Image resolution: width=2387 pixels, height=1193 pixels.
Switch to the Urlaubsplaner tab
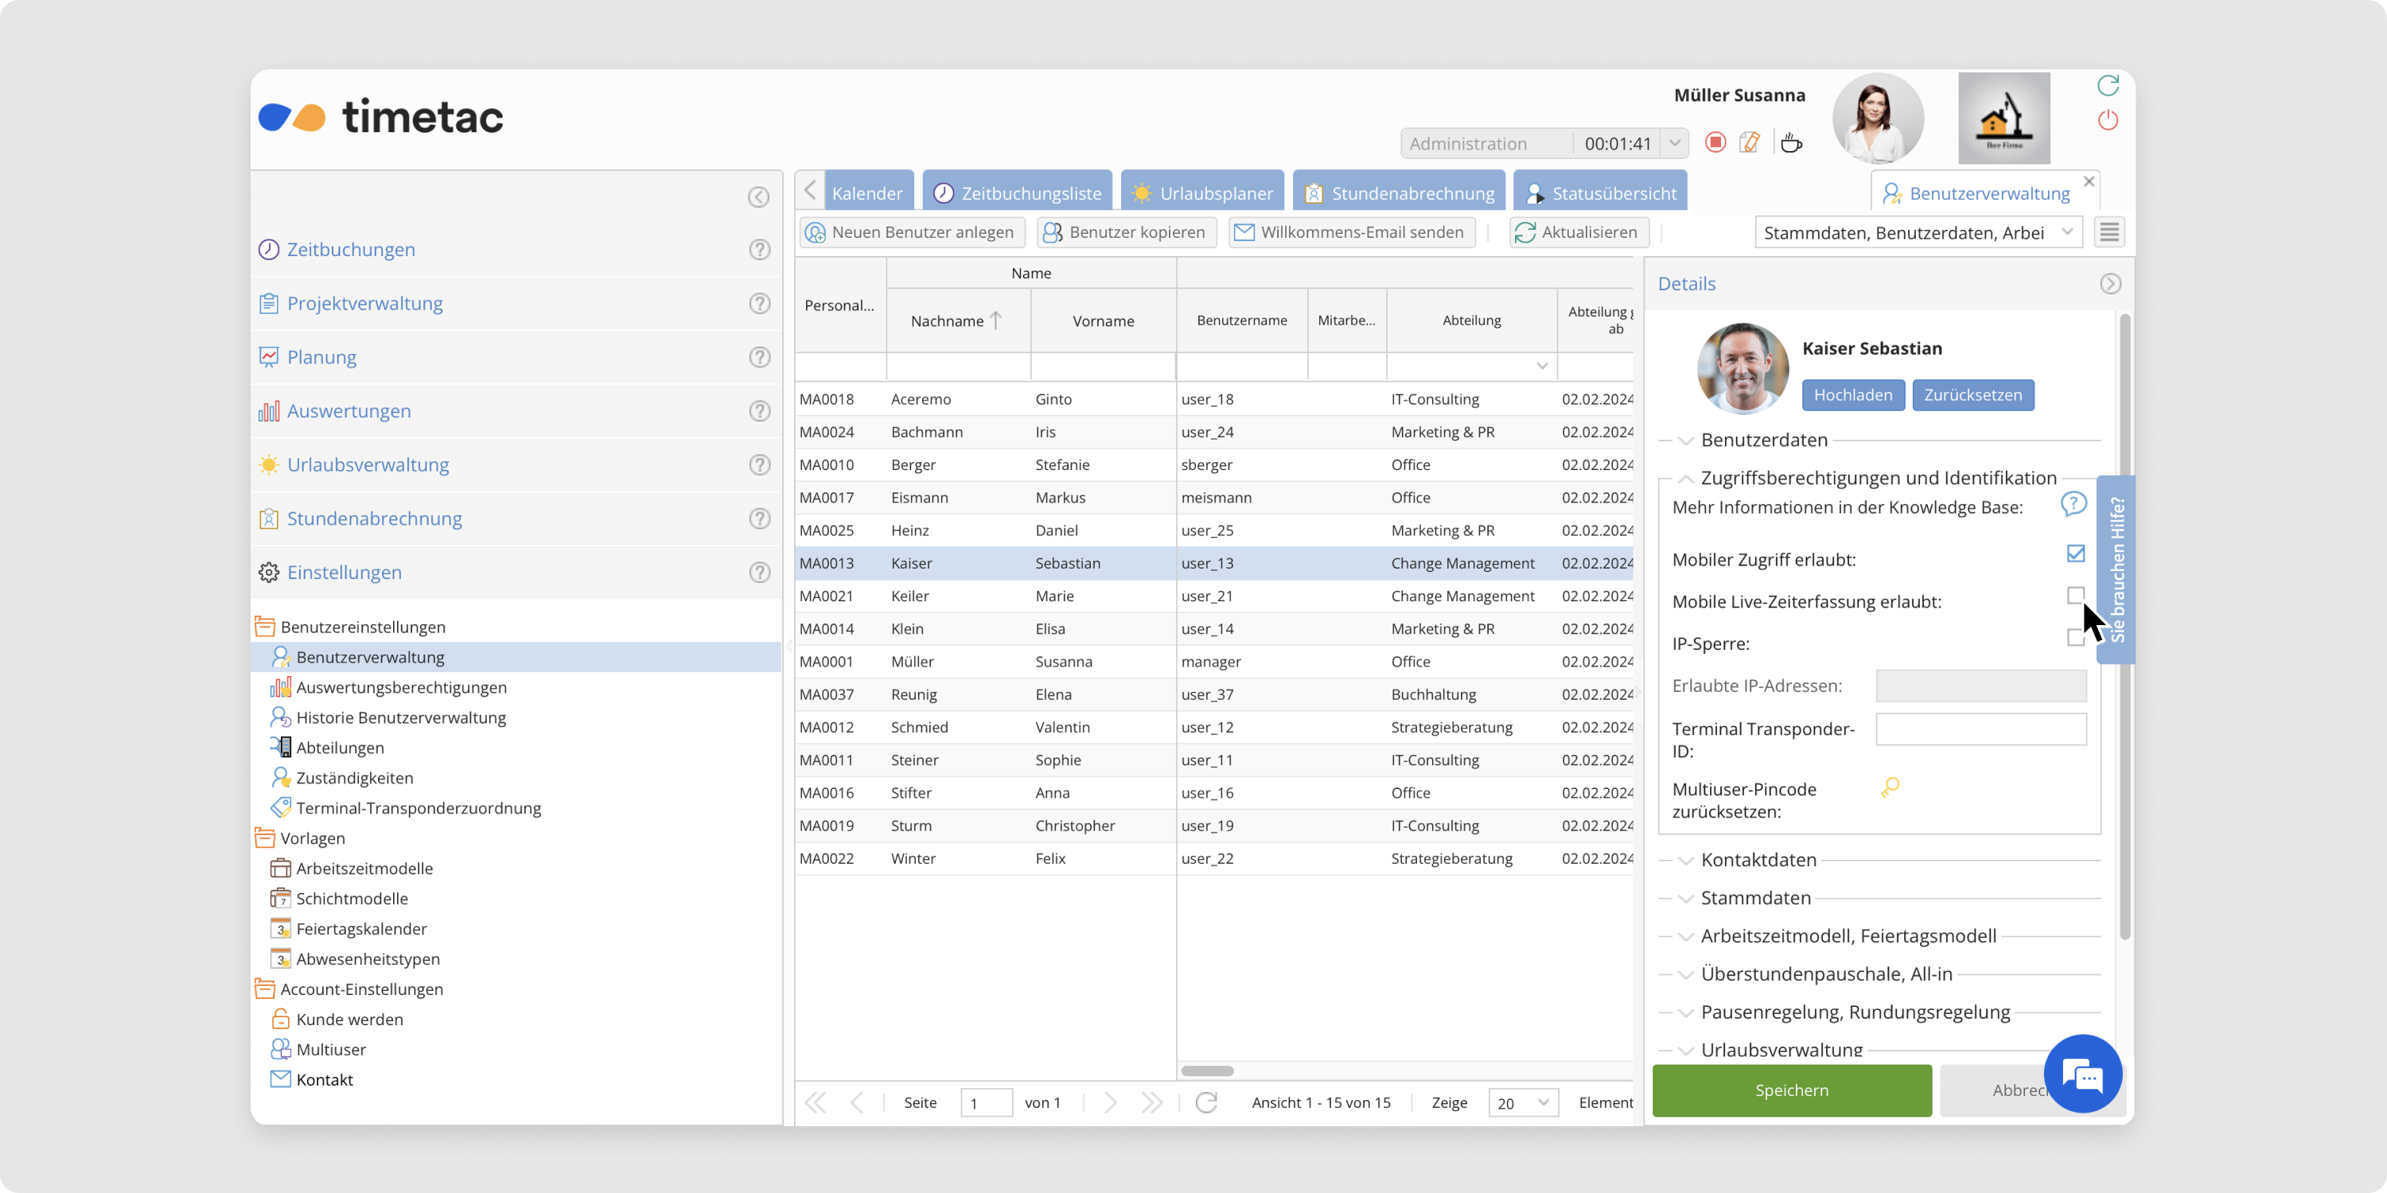[1203, 192]
